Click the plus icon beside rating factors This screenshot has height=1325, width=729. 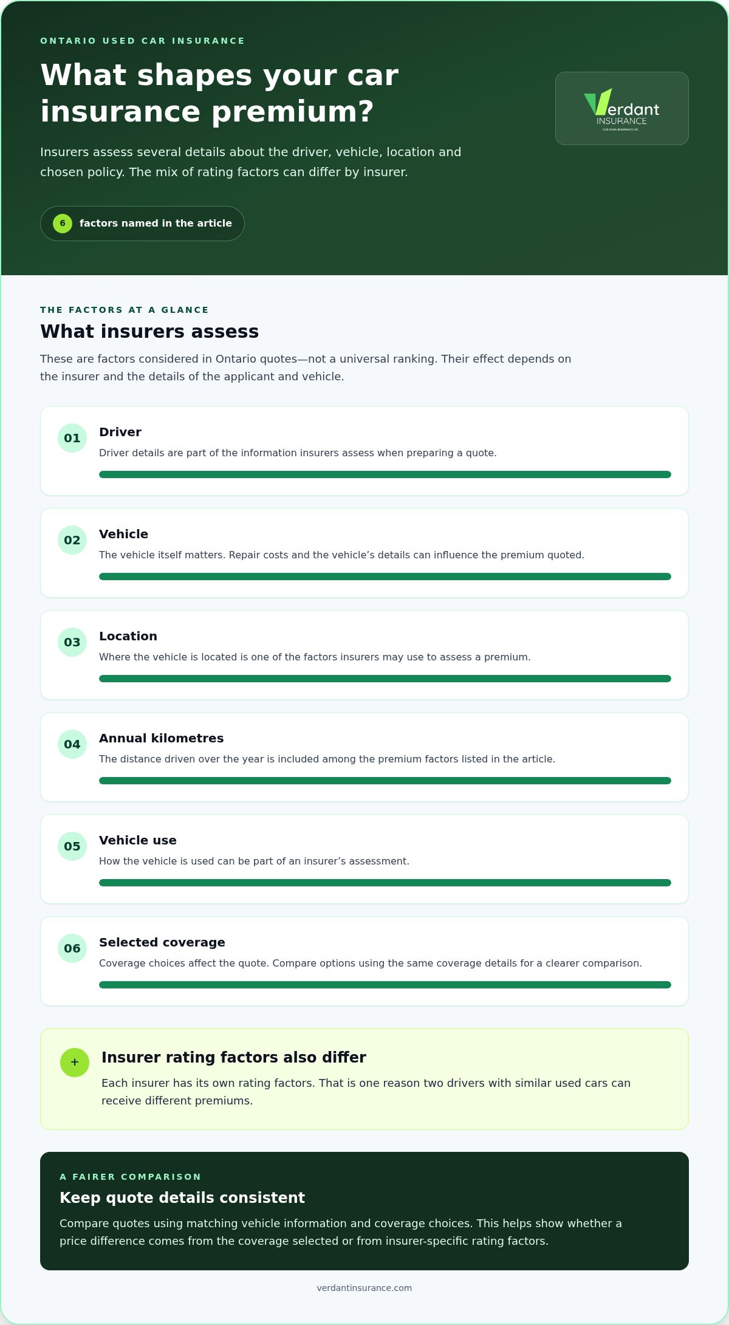coord(75,1063)
